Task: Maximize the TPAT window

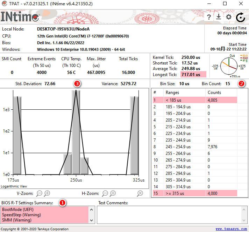Action: pos(225,4)
